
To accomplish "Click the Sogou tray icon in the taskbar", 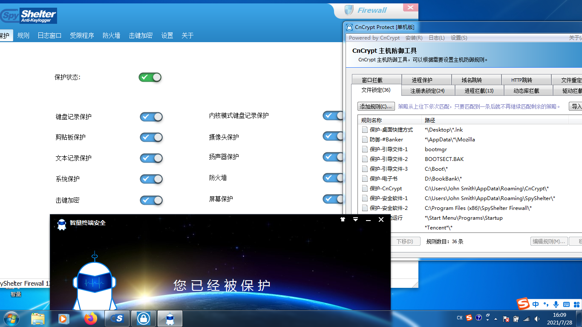I will pos(469,318).
